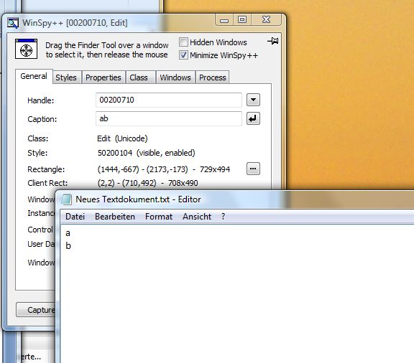Select the Process tab
The image size is (414, 363).
pyautogui.click(x=213, y=77)
